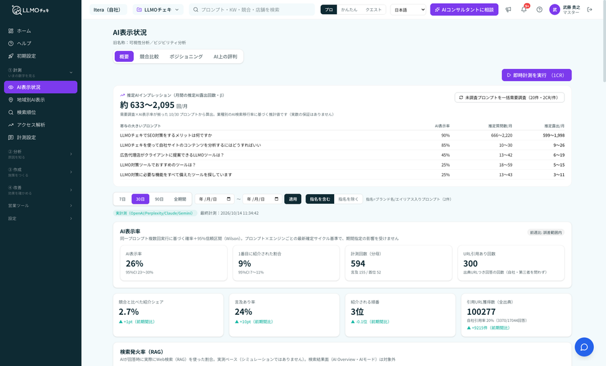Open アクセス解析 sidebar item
606x366 pixels.
tap(41, 125)
